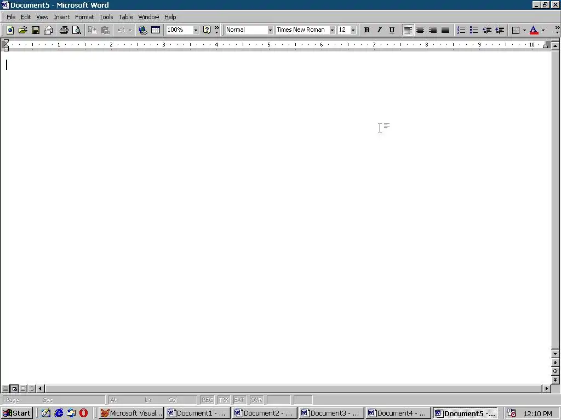The image size is (561, 420).
Task: Open the Insert menu
Action: click(61, 17)
